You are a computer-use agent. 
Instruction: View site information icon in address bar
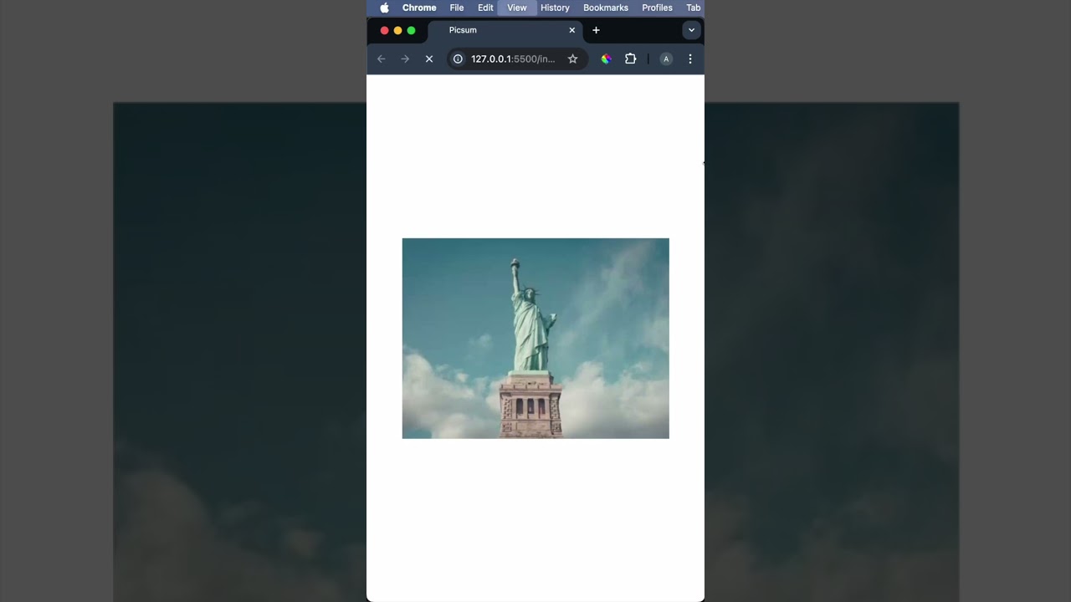[458, 59]
